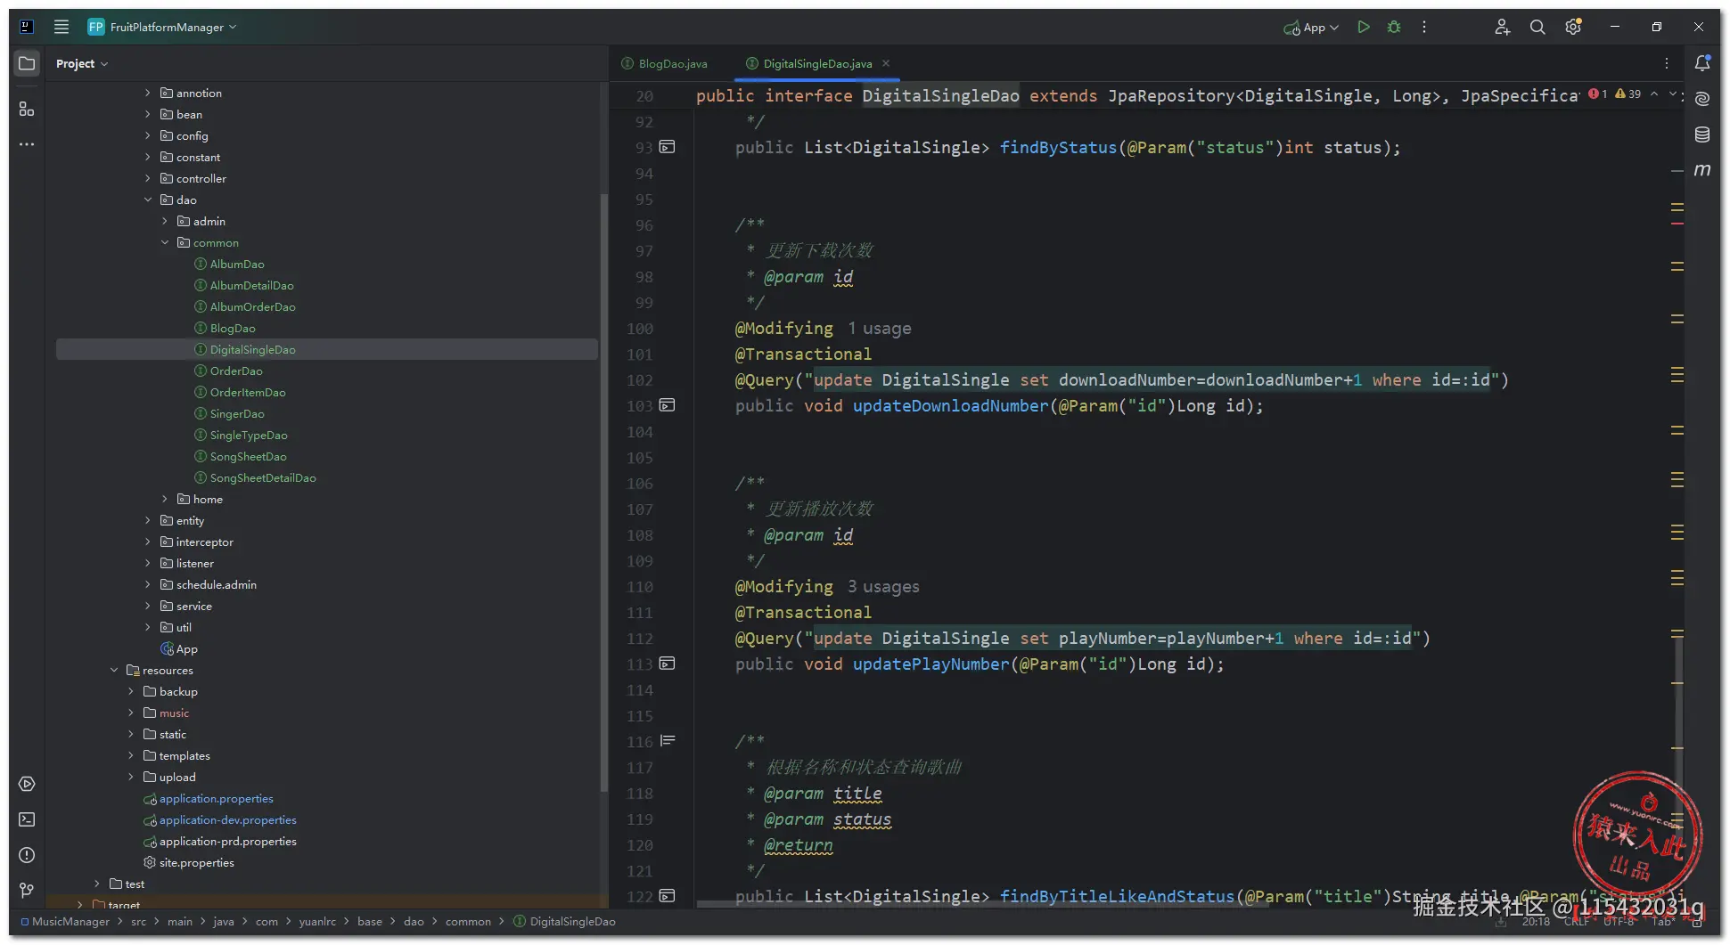1730x945 pixels.
Task: Click gutter icon on line 113
Action: pos(667,664)
